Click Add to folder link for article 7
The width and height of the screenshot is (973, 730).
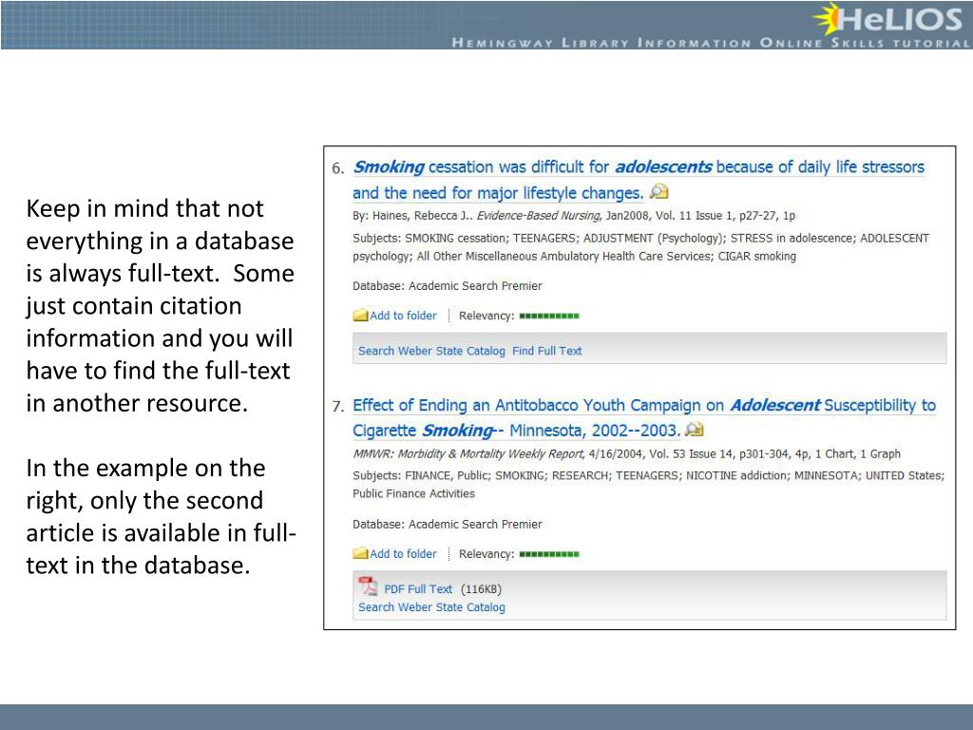(403, 554)
